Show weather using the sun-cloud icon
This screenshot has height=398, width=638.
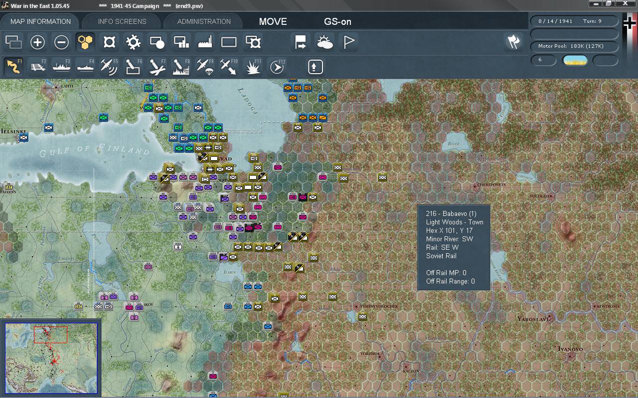coord(325,42)
